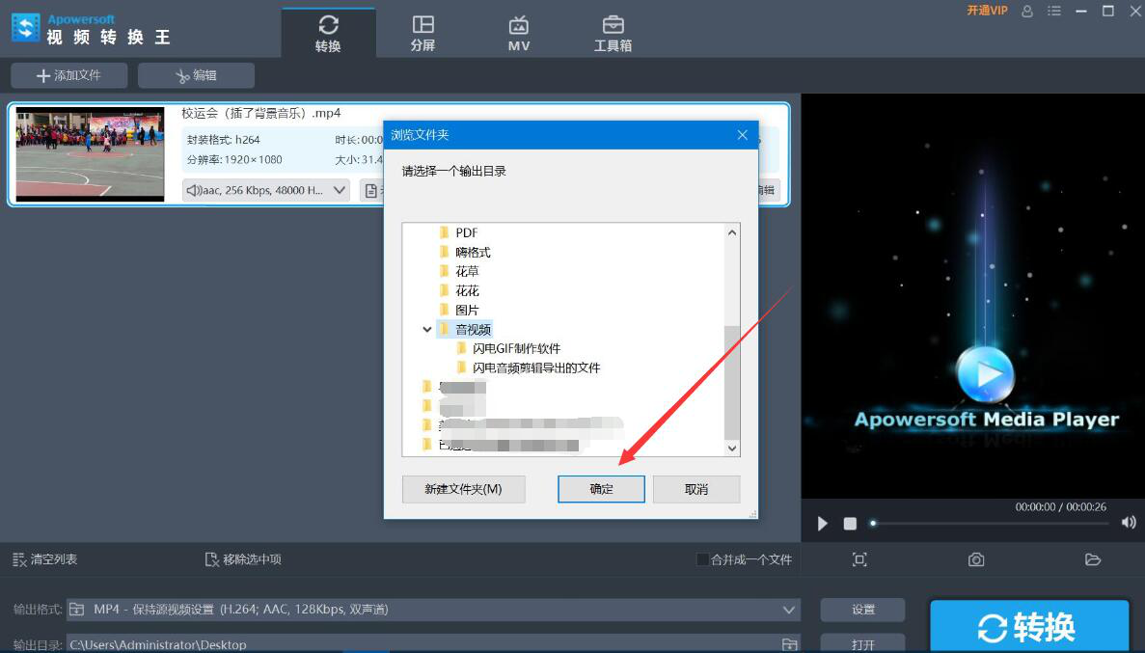Play the video in preview player
Viewport: 1145px width, 653px height.
(x=822, y=524)
